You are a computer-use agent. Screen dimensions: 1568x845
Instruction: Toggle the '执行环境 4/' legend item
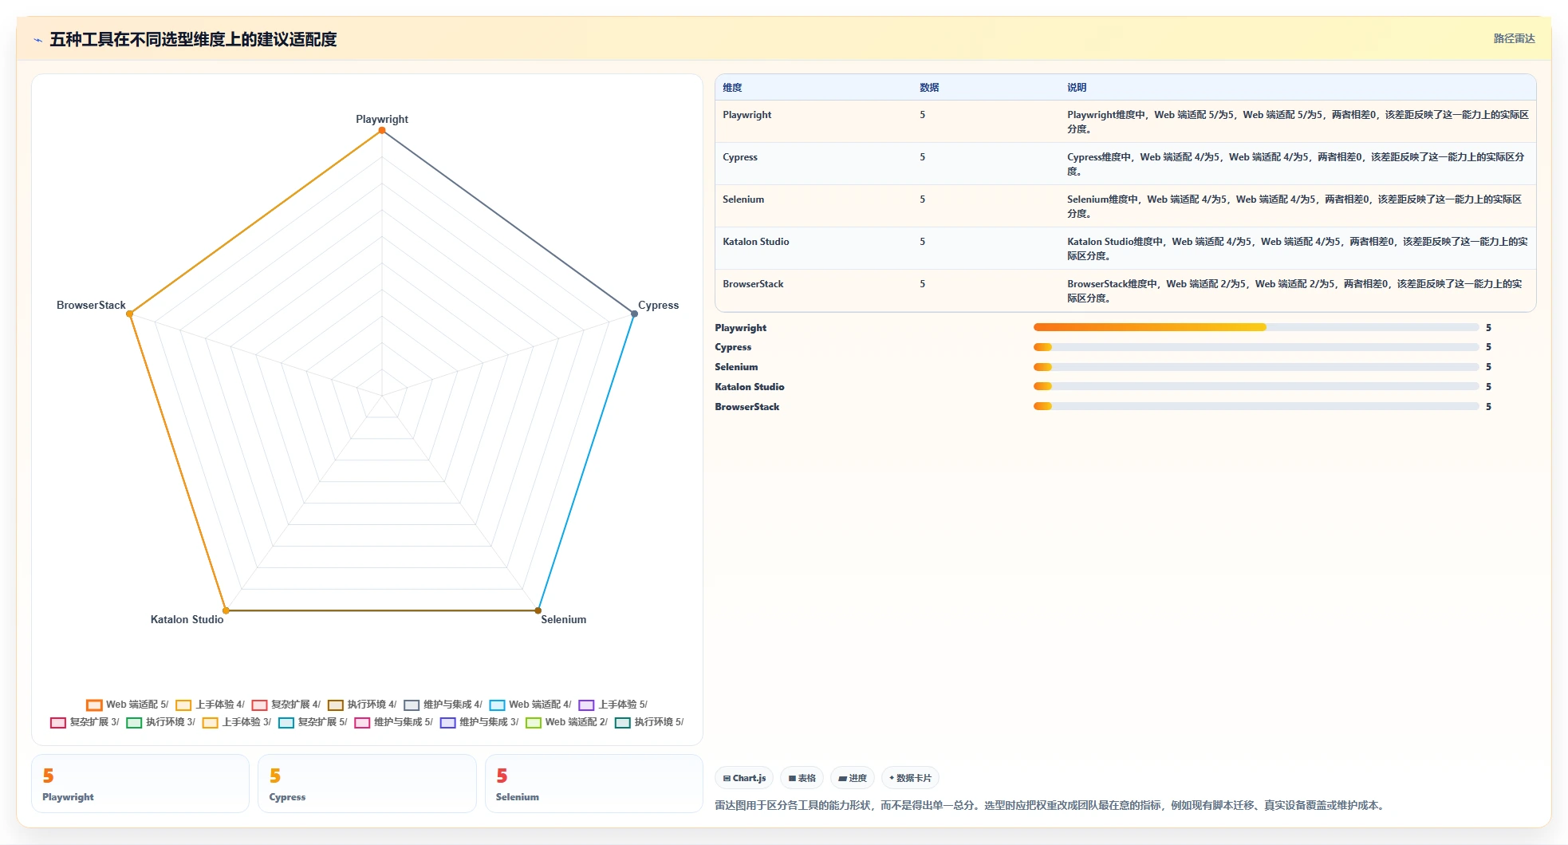(362, 705)
